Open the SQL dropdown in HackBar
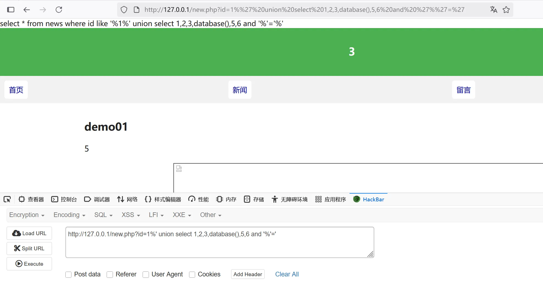The height and width of the screenshot is (302, 543). click(103, 215)
